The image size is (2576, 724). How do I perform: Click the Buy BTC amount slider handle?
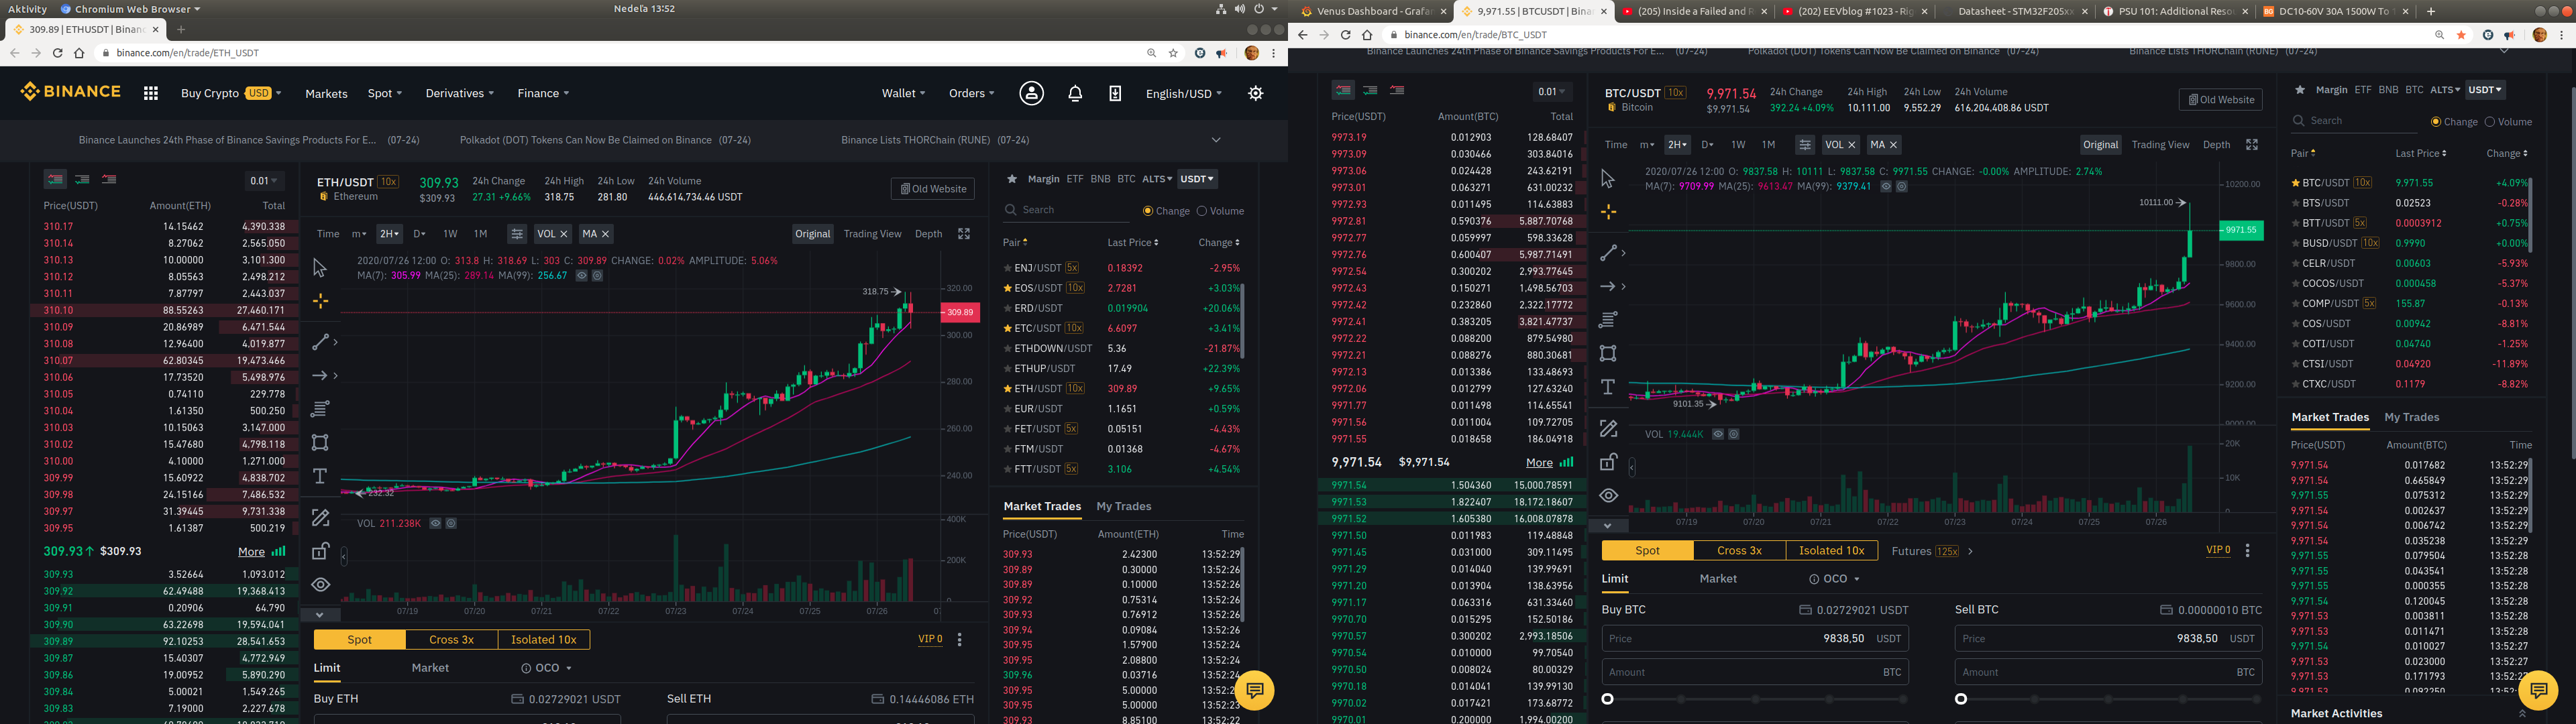click(x=1608, y=699)
